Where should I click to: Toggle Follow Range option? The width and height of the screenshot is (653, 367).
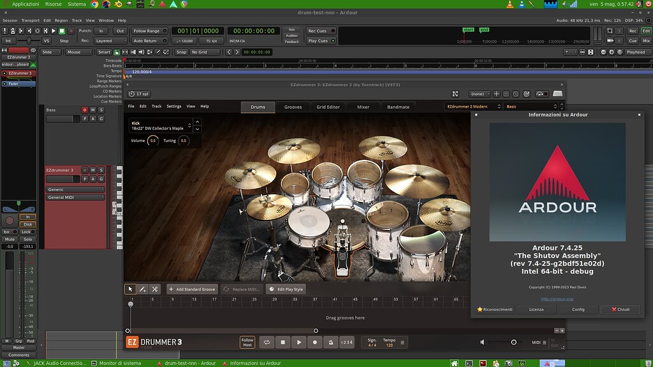point(149,31)
